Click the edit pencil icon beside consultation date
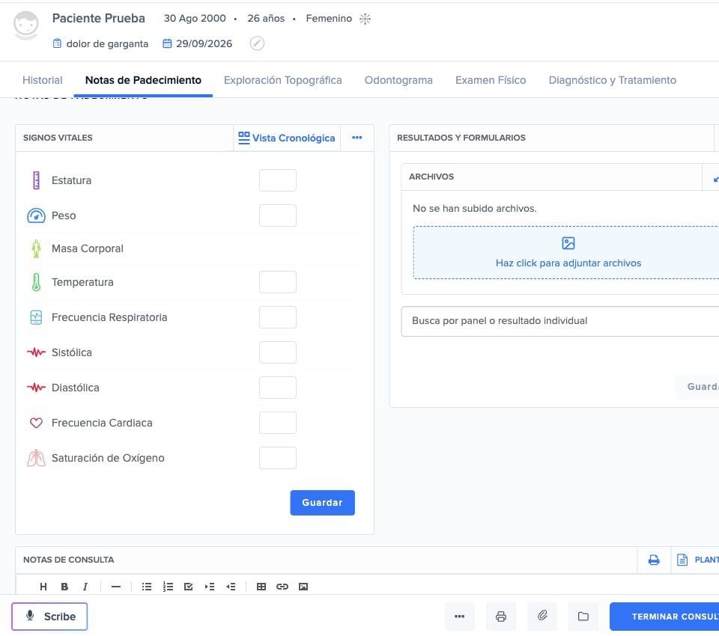This screenshot has height=636, width=719. (257, 43)
